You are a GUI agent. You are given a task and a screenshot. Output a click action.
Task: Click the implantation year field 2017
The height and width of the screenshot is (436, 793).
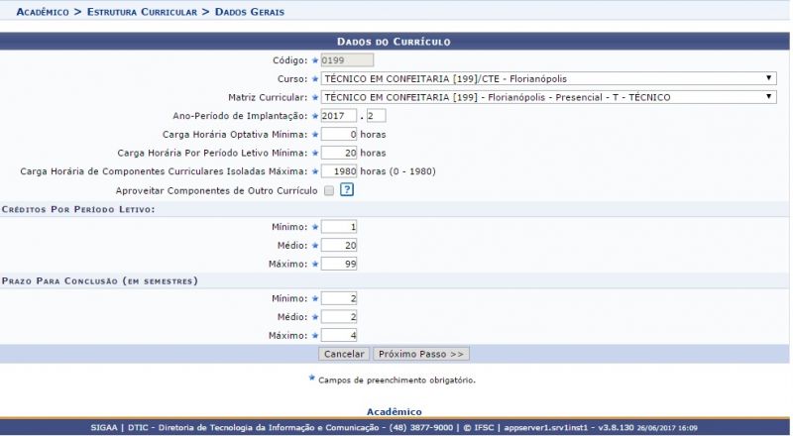(338, 116)
